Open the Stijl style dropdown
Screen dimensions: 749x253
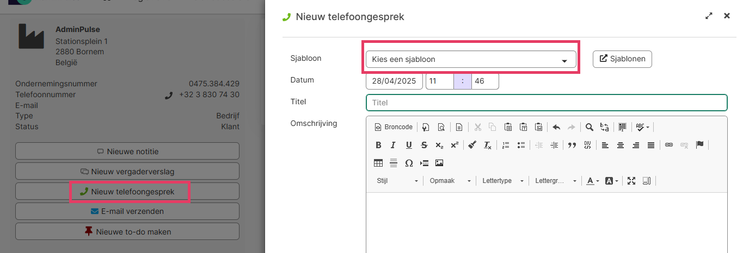pyautogui.click(x=397, y=181)
